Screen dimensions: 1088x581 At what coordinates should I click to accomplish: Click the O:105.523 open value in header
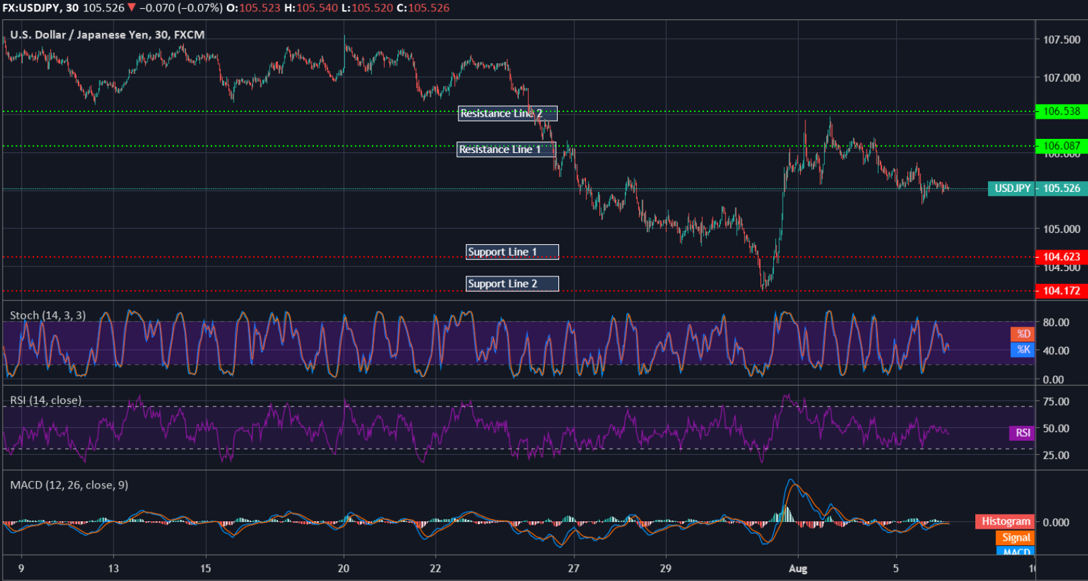254,8
